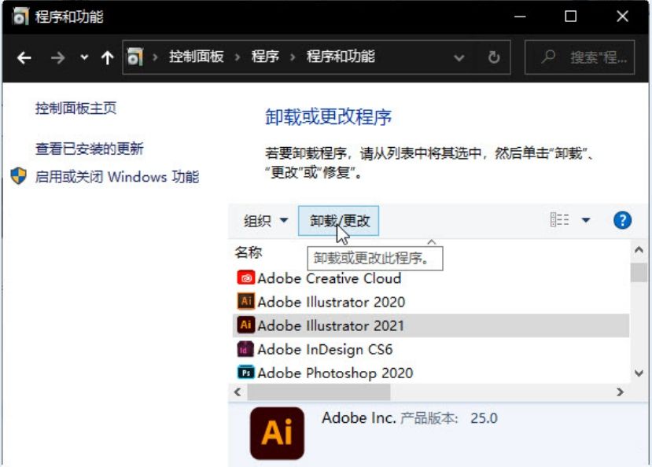This screenshot has width=652, height=467.
Task: Click the vertical scrollbar down arrow
Action: [x=639, y=373]
